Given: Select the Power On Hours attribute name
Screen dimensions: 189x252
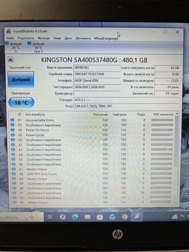Looking at the screenshot, I should coord(37,130).
